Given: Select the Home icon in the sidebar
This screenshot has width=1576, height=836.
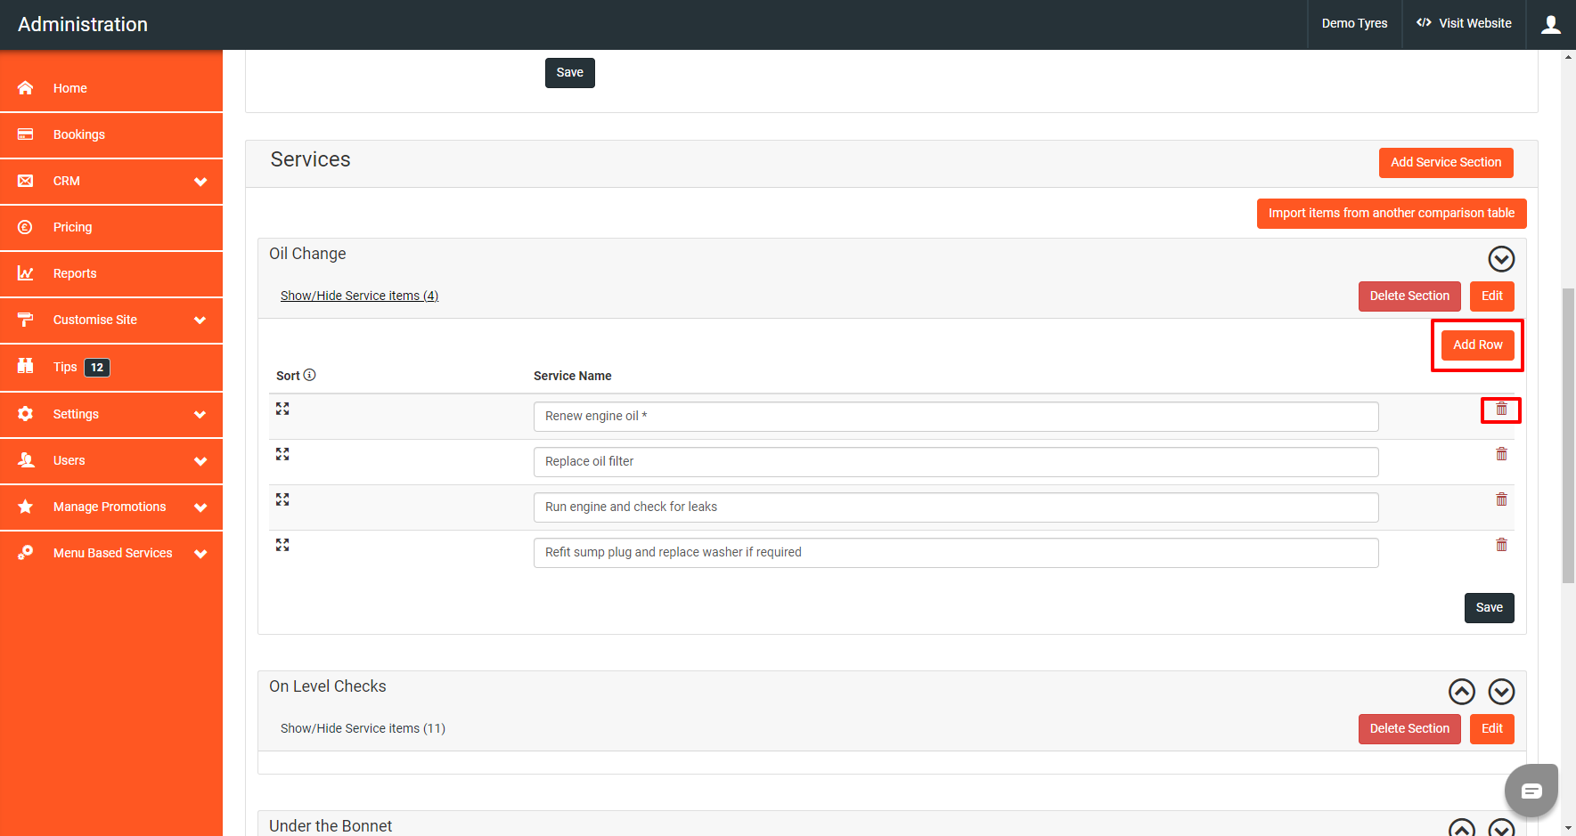Looking at the screenshot, I should pyautogui.click(x=25, y=87).
